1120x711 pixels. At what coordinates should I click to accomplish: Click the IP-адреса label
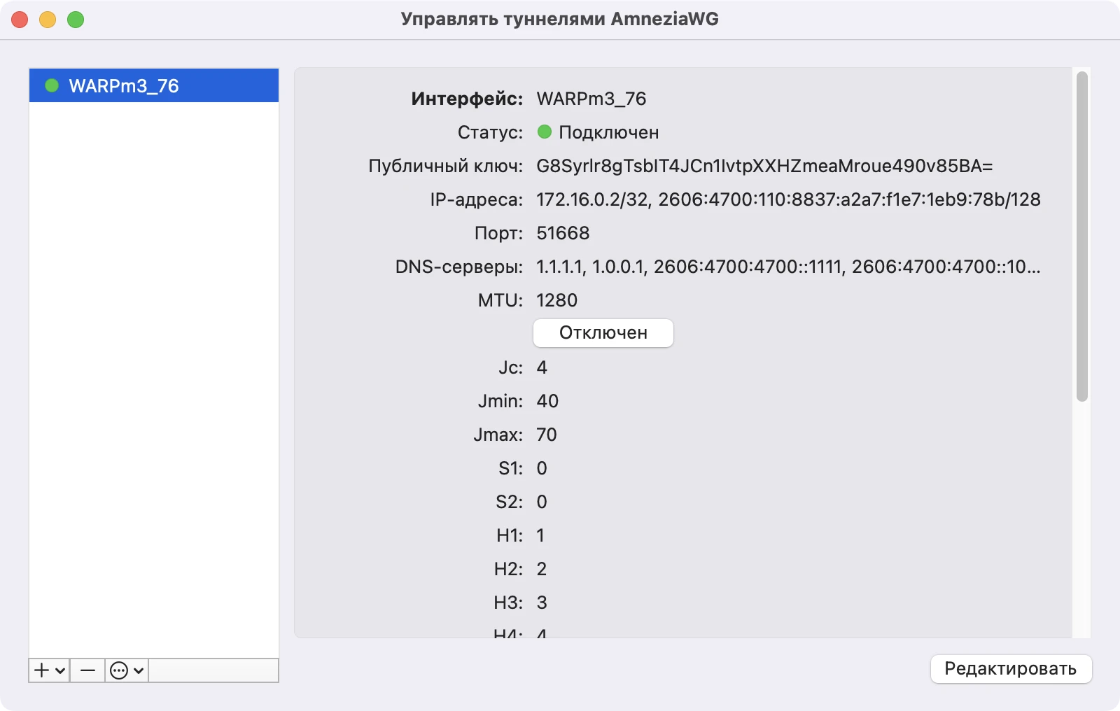pyautogui.click(x=477, y=199)
